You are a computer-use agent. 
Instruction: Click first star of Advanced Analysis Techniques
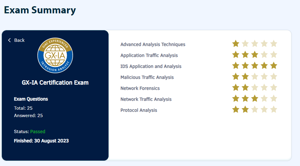point(236,44)
